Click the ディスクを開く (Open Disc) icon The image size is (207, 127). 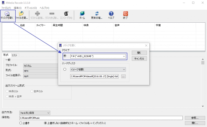(7, 13)
